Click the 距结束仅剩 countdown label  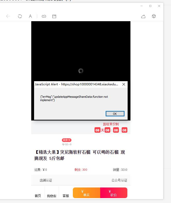111,124
